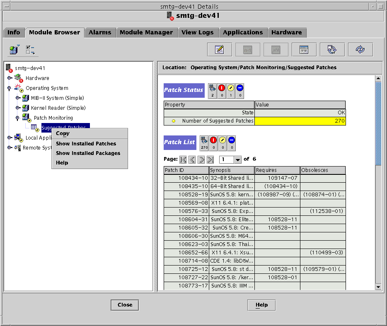Click the Hardware node icon

tap(18, 78)
